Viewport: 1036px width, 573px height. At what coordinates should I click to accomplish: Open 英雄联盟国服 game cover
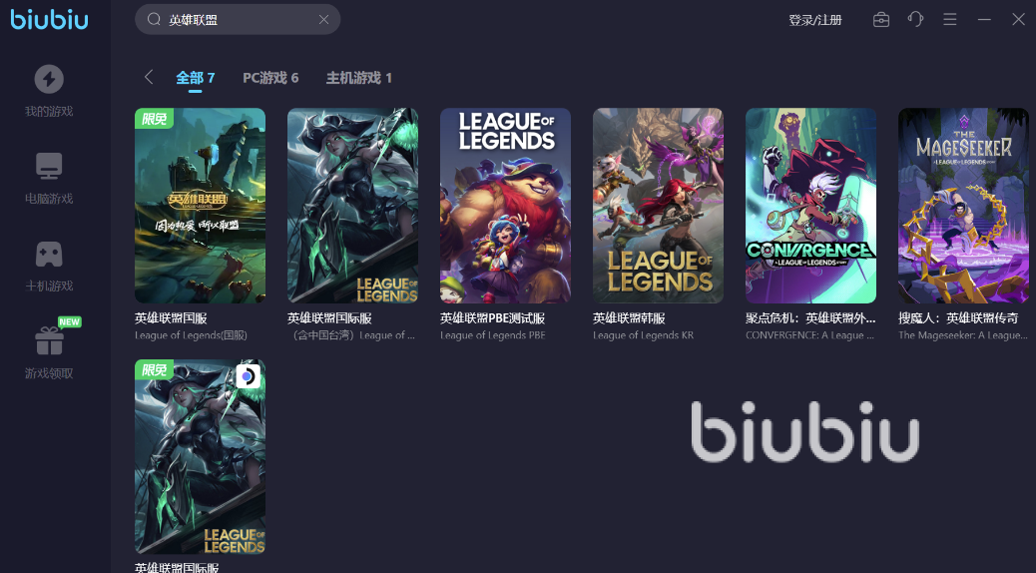[201, 206]
